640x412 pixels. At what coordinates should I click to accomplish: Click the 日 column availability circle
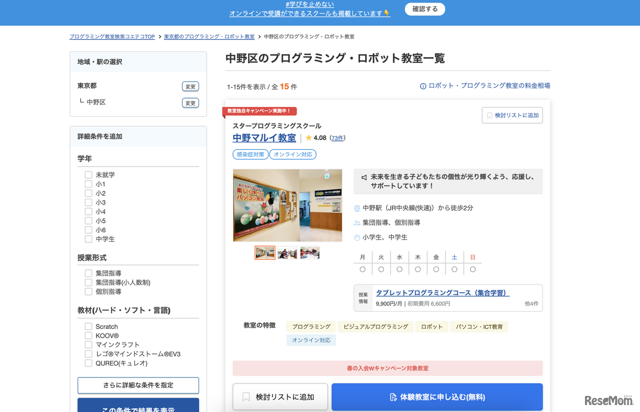coord(472,269)
